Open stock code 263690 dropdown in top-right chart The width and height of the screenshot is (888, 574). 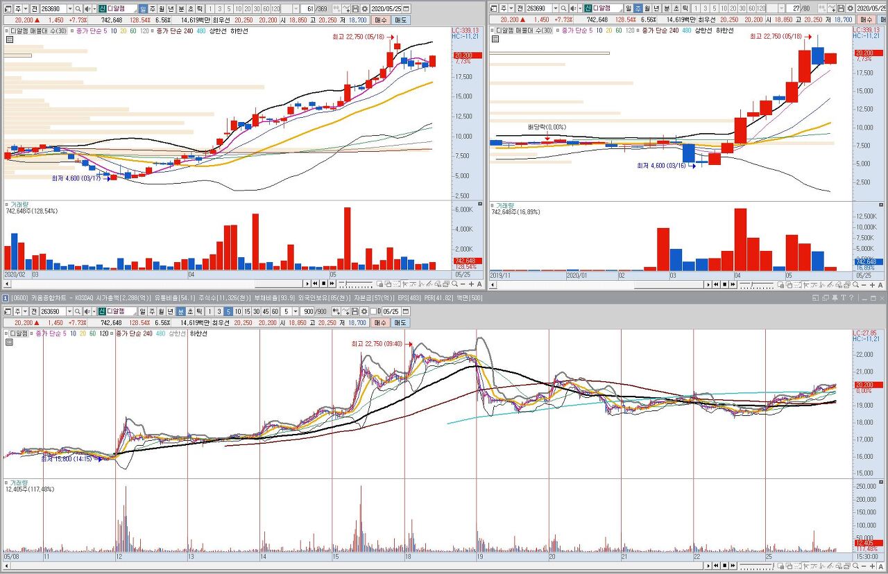point(556,8)
